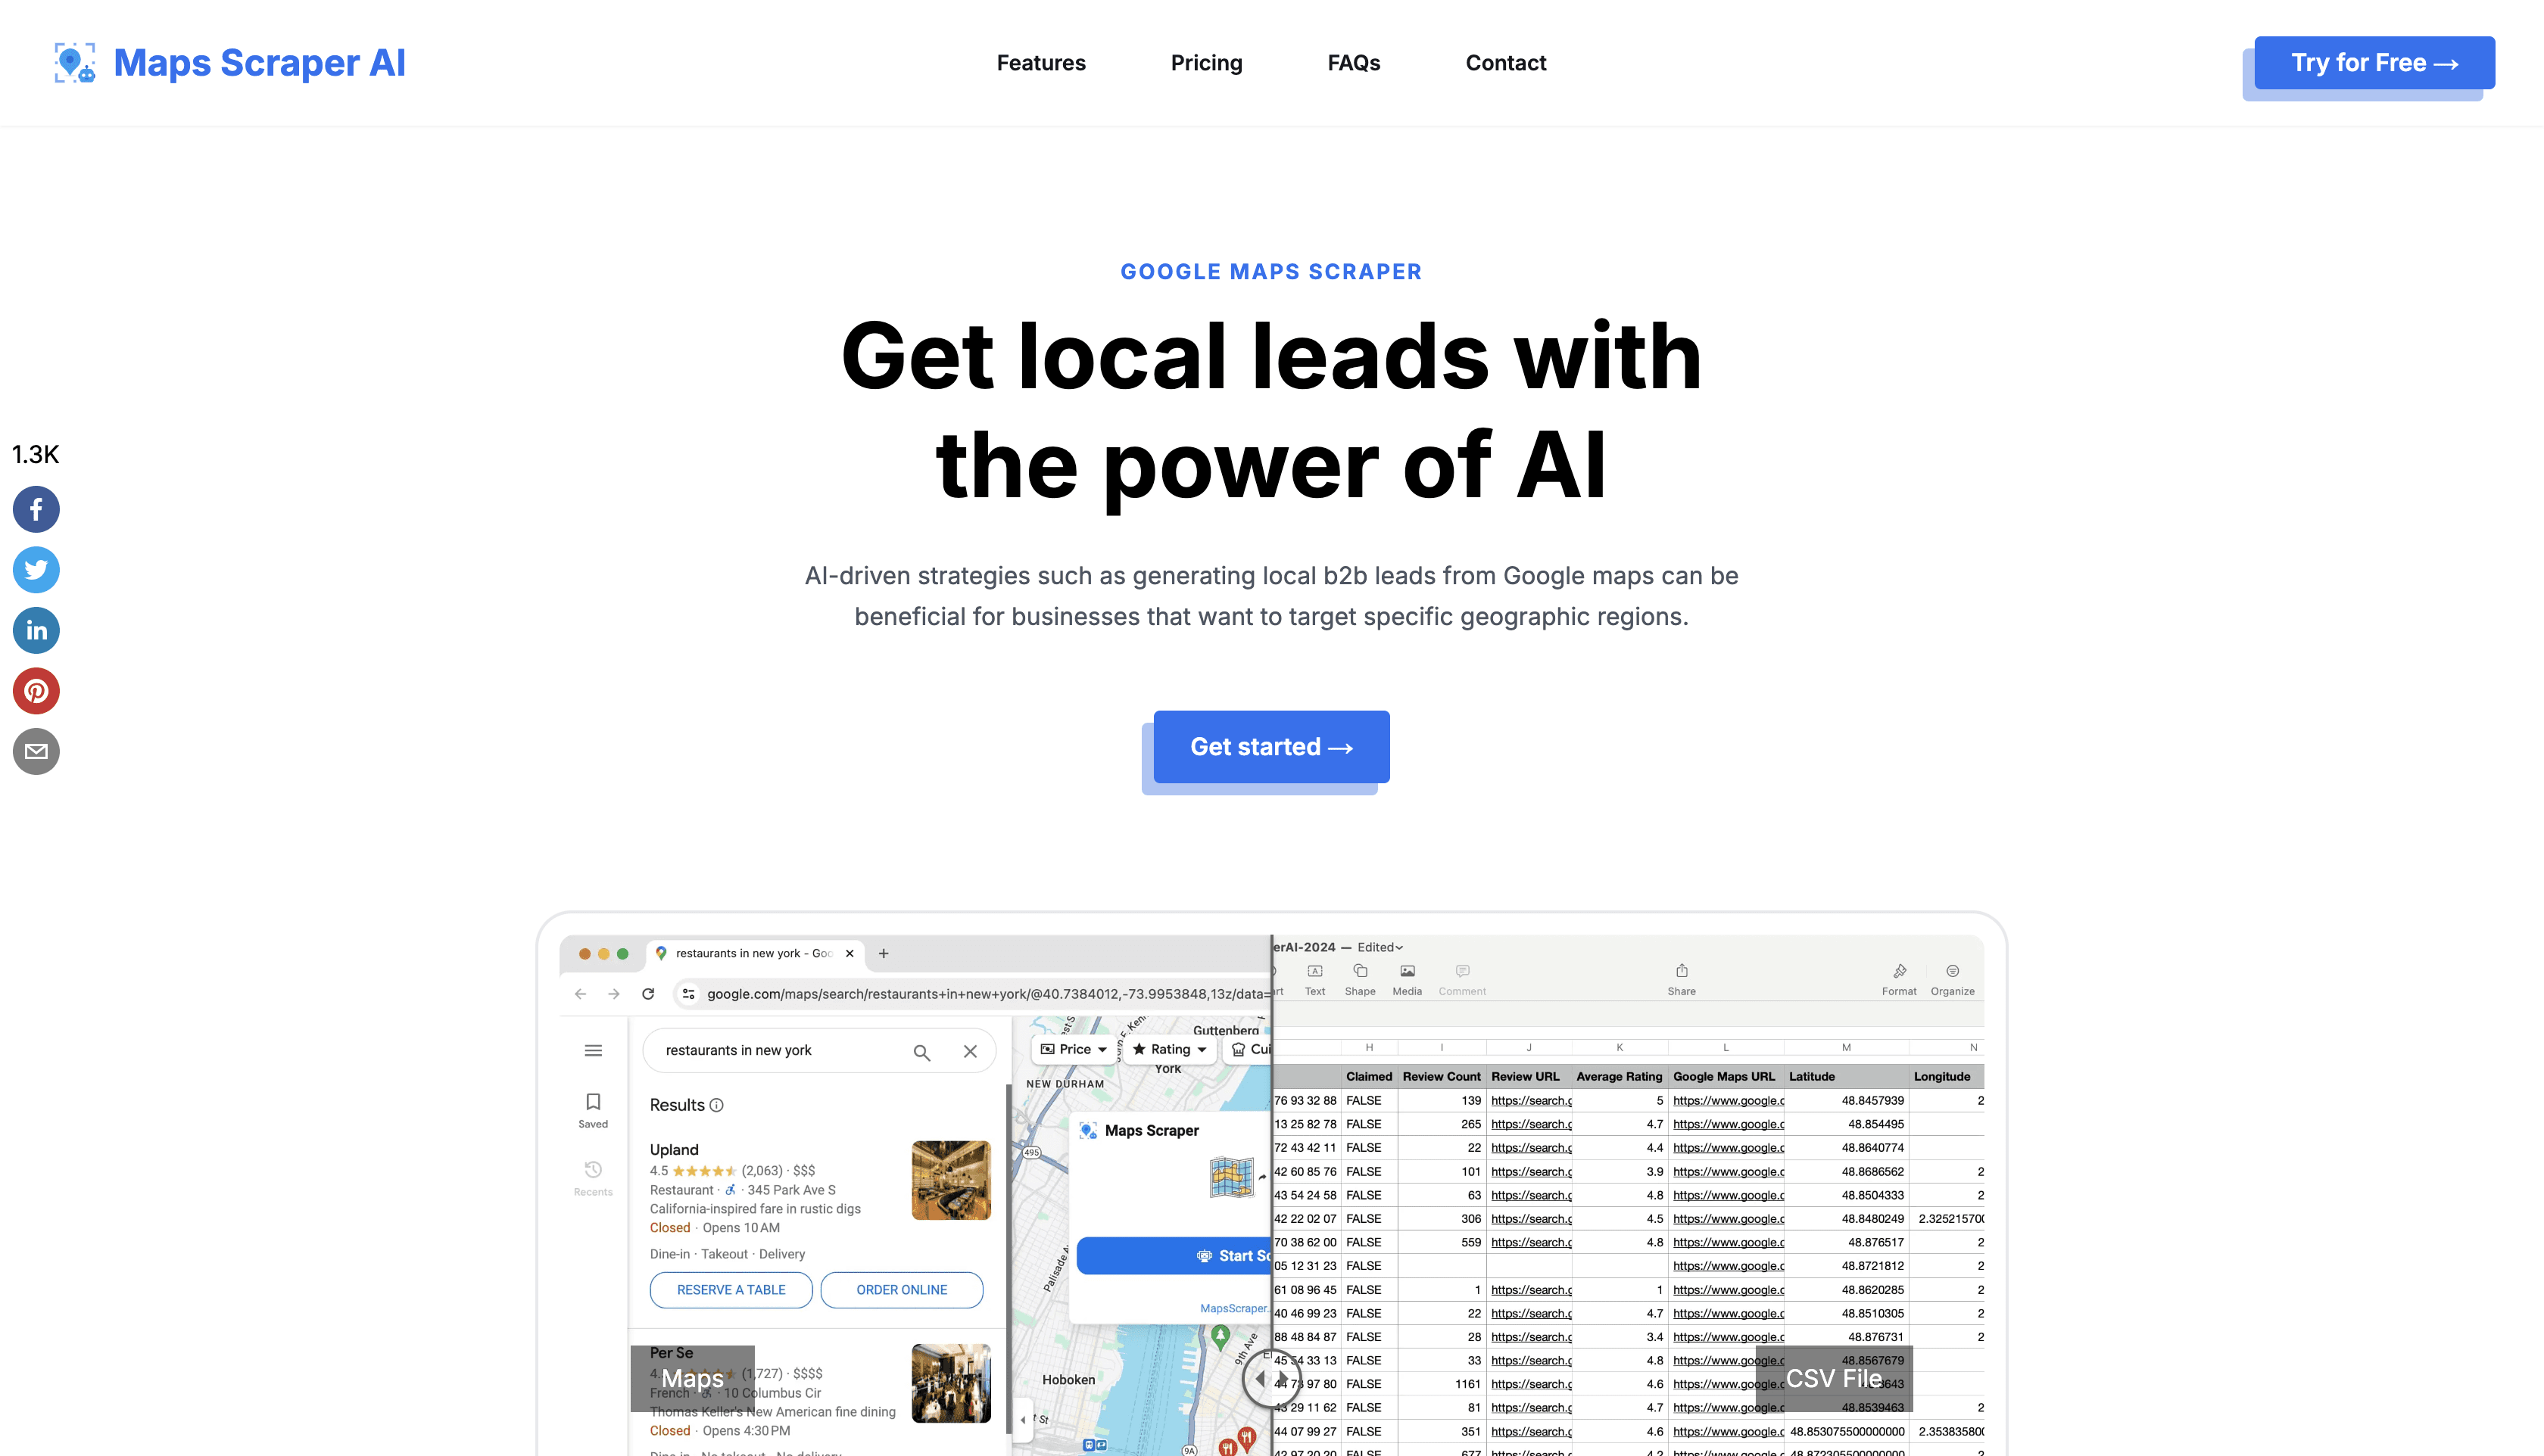This screenshot has height=1456, width=2544.
Task: Close the restaurants in new york browser tab
Action: (x=850, y=953)
